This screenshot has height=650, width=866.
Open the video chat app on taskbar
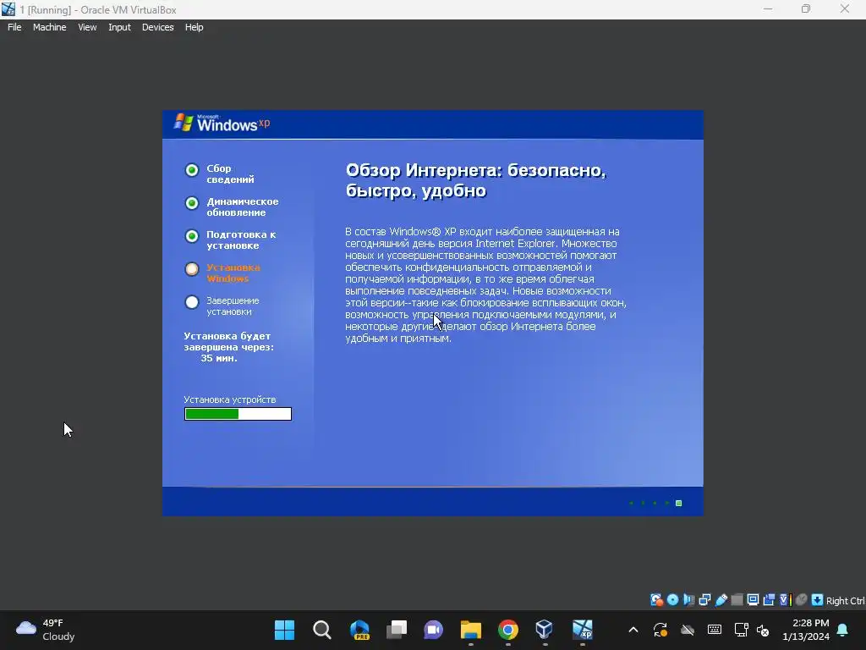[x=434, y=630]
